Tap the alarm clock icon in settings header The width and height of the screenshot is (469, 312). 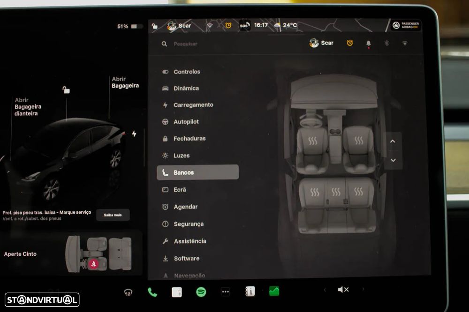[x=349, y=43]
